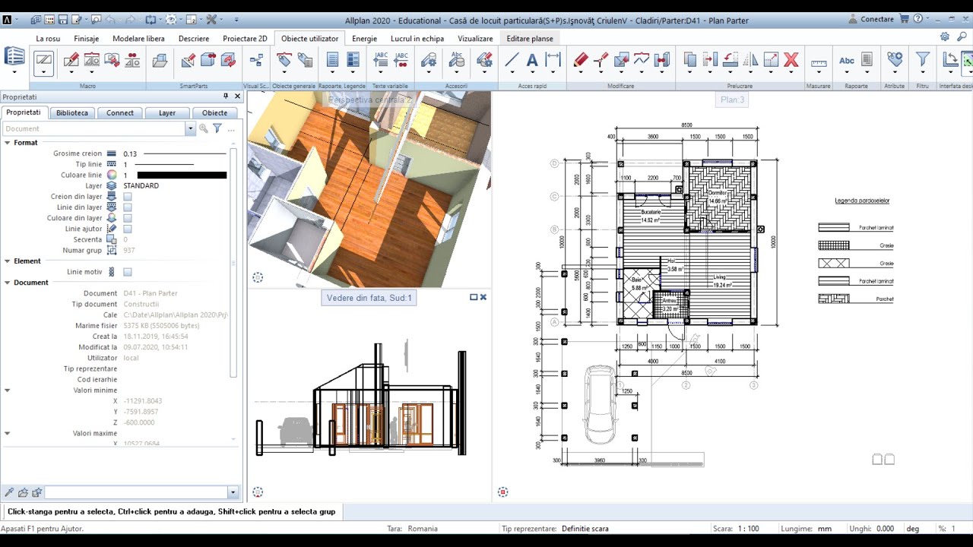Select the Text 'A' tool in Acces rapid
973x547 pixels.
(532, 59)
